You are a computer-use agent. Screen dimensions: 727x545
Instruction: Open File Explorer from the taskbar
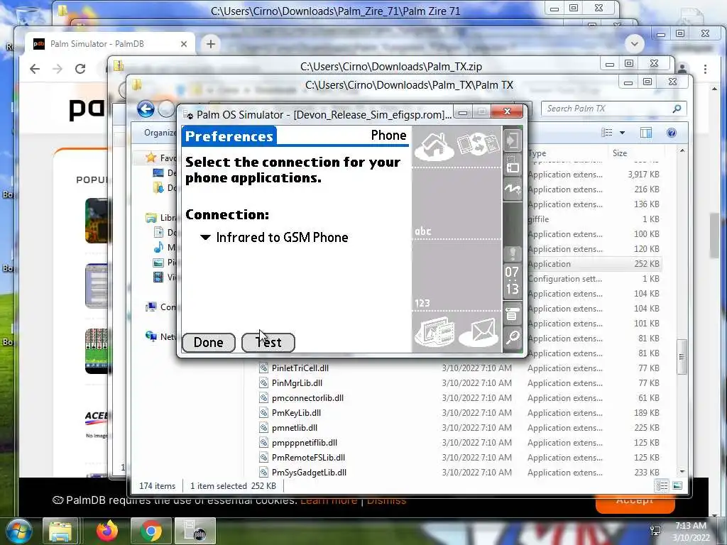pos(60,531)
